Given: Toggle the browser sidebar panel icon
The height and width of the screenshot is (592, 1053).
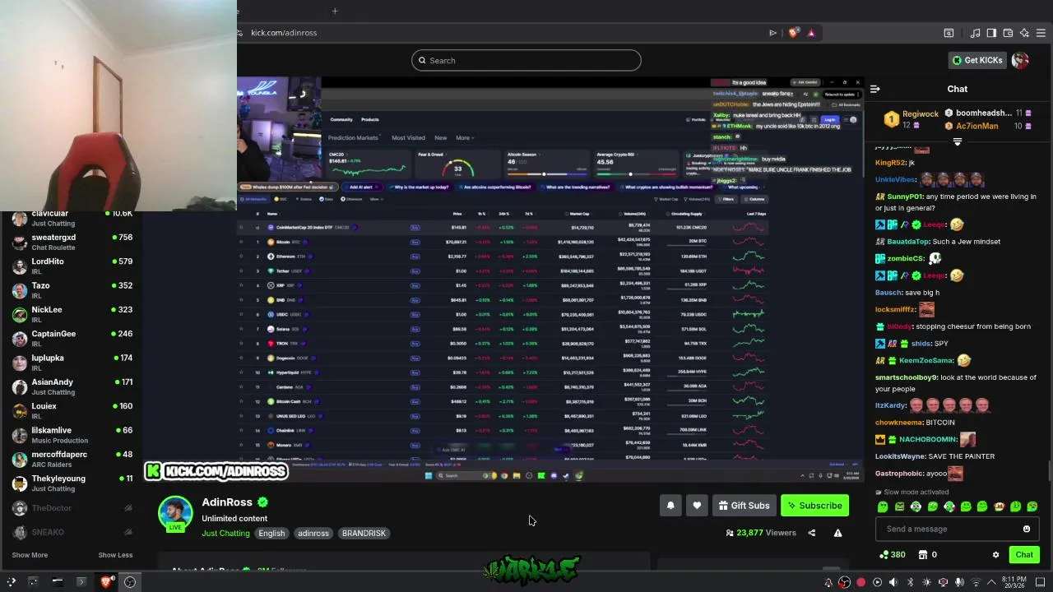Looking at the screenshot, I should pyautogui.click(x=991, y=33).
